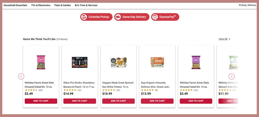Screen dimensions: 259x117
Task: Open star rating of Sweet Kale Salad Kit
Action: pos(31,90)
